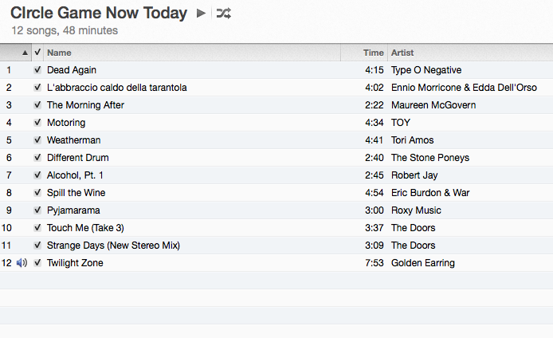This screenshot has height=338, width=553.
Task: Click the playlist title Circle Game Now Today
Action: (x=99, y=13)
